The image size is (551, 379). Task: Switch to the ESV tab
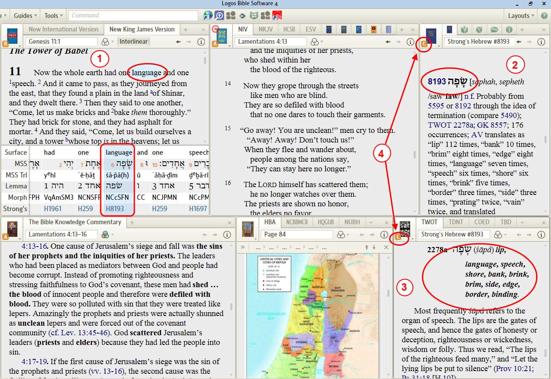tap(311, 29)
